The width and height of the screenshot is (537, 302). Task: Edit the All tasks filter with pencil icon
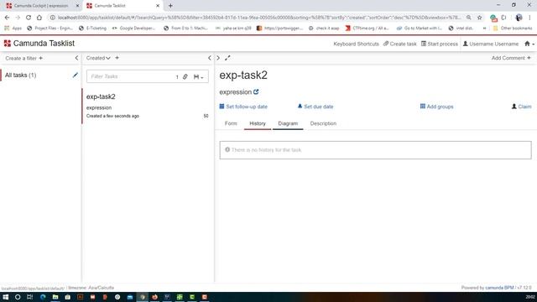[75, 75]
